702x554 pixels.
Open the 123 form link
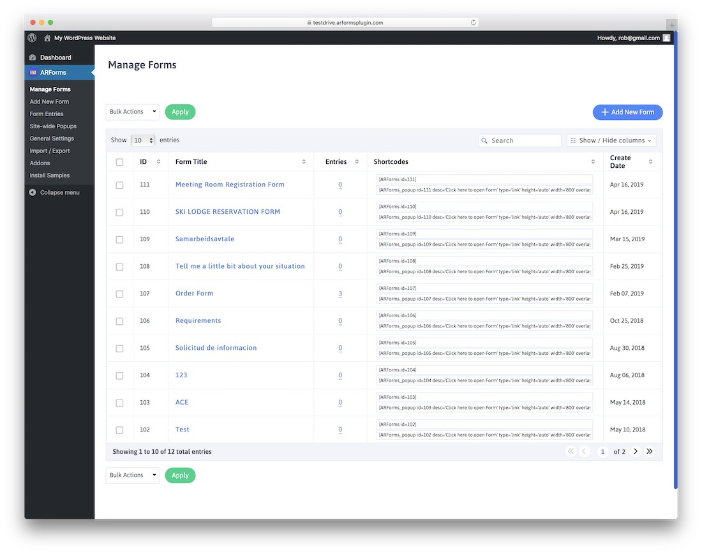tap(181, 375)
